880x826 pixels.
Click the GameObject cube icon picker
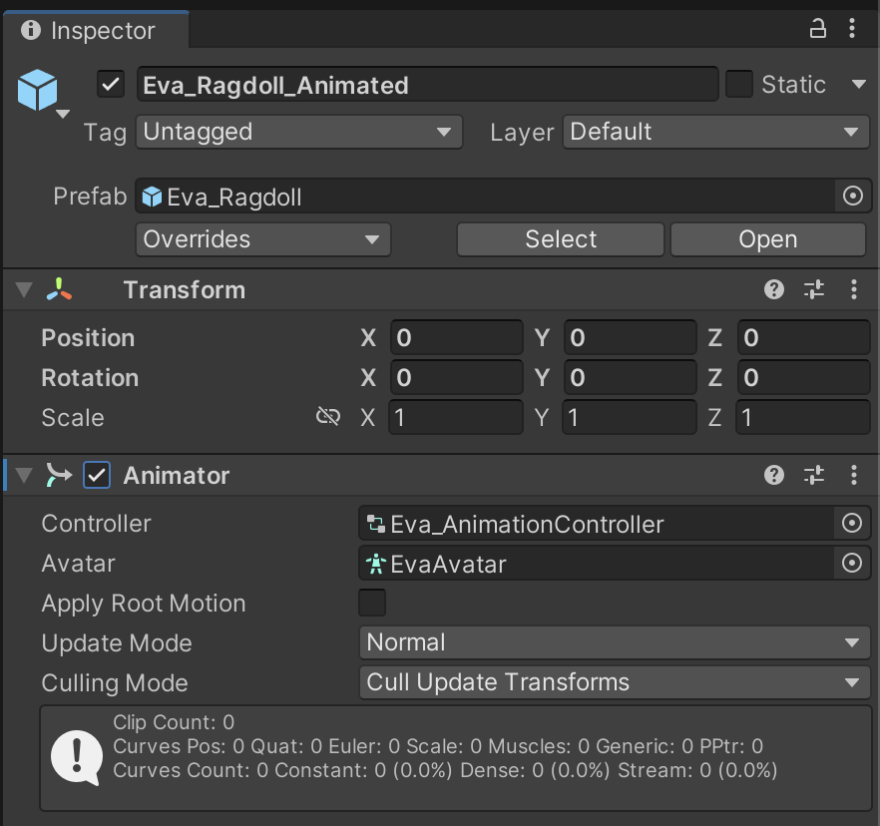40,92
